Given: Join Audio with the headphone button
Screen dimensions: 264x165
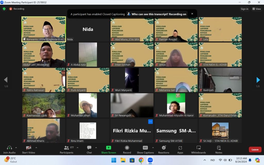Looking at the screenshot, I should click(x=10, y=149).
